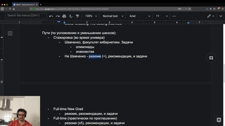Click the Full-time New Grad line
Image resolution: width=225 pixels, height=126 pixels.
point(68,109)
